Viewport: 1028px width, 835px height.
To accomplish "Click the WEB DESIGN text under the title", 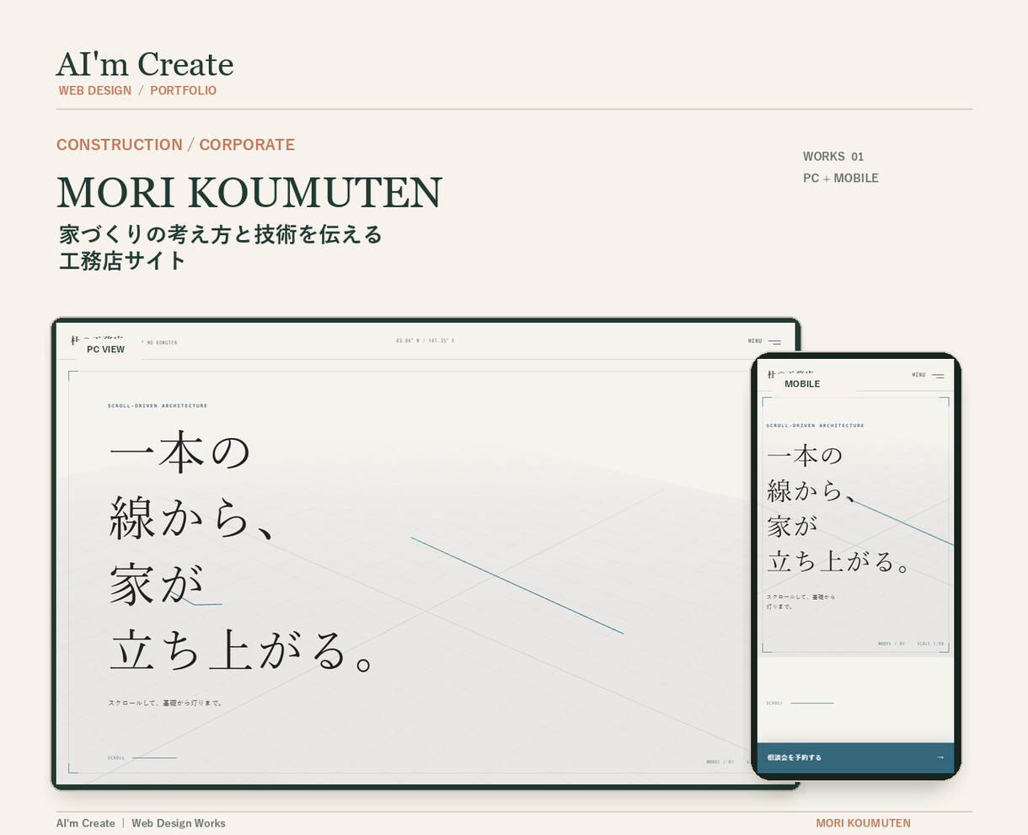I will click(x=95, y=90).
